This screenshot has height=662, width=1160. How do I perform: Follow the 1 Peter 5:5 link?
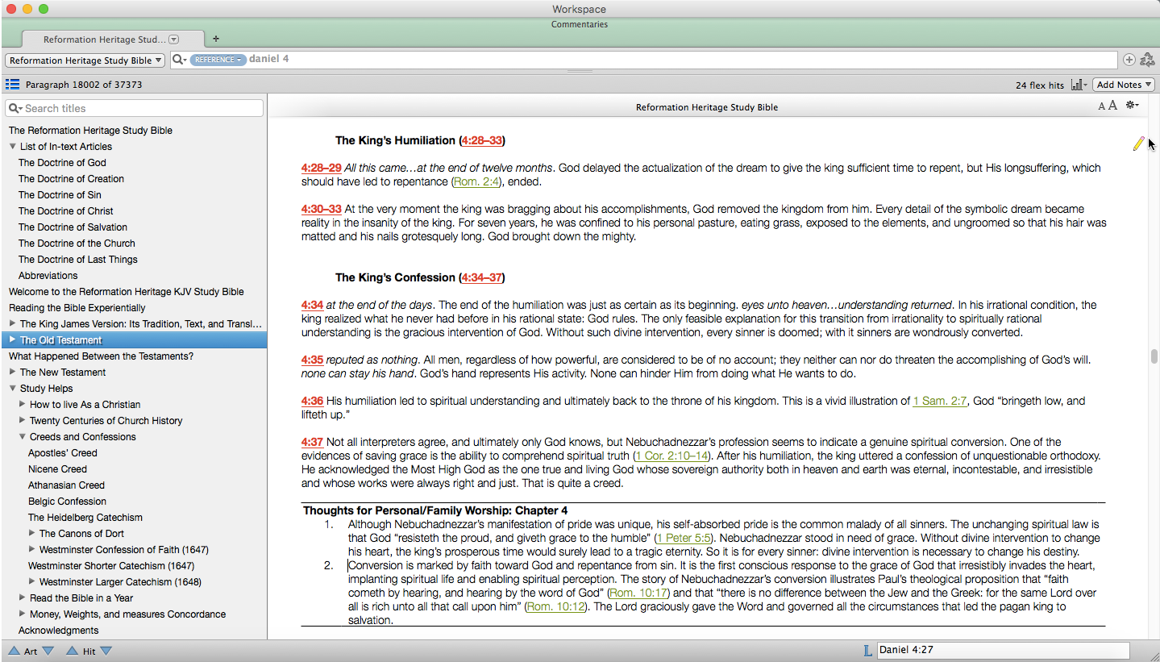point(683,539)
